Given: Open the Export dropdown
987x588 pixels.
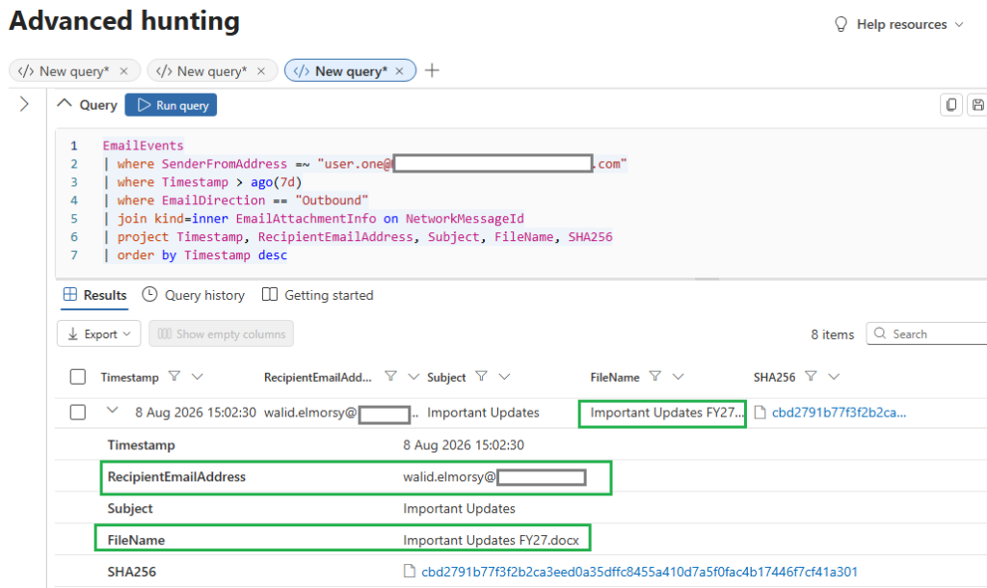Looking at the screenshot, I should (x=99, y=334).
